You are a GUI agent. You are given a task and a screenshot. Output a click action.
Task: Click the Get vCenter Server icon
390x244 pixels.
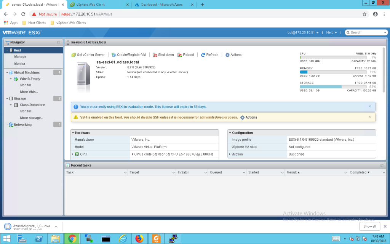[x=74, y=55]
